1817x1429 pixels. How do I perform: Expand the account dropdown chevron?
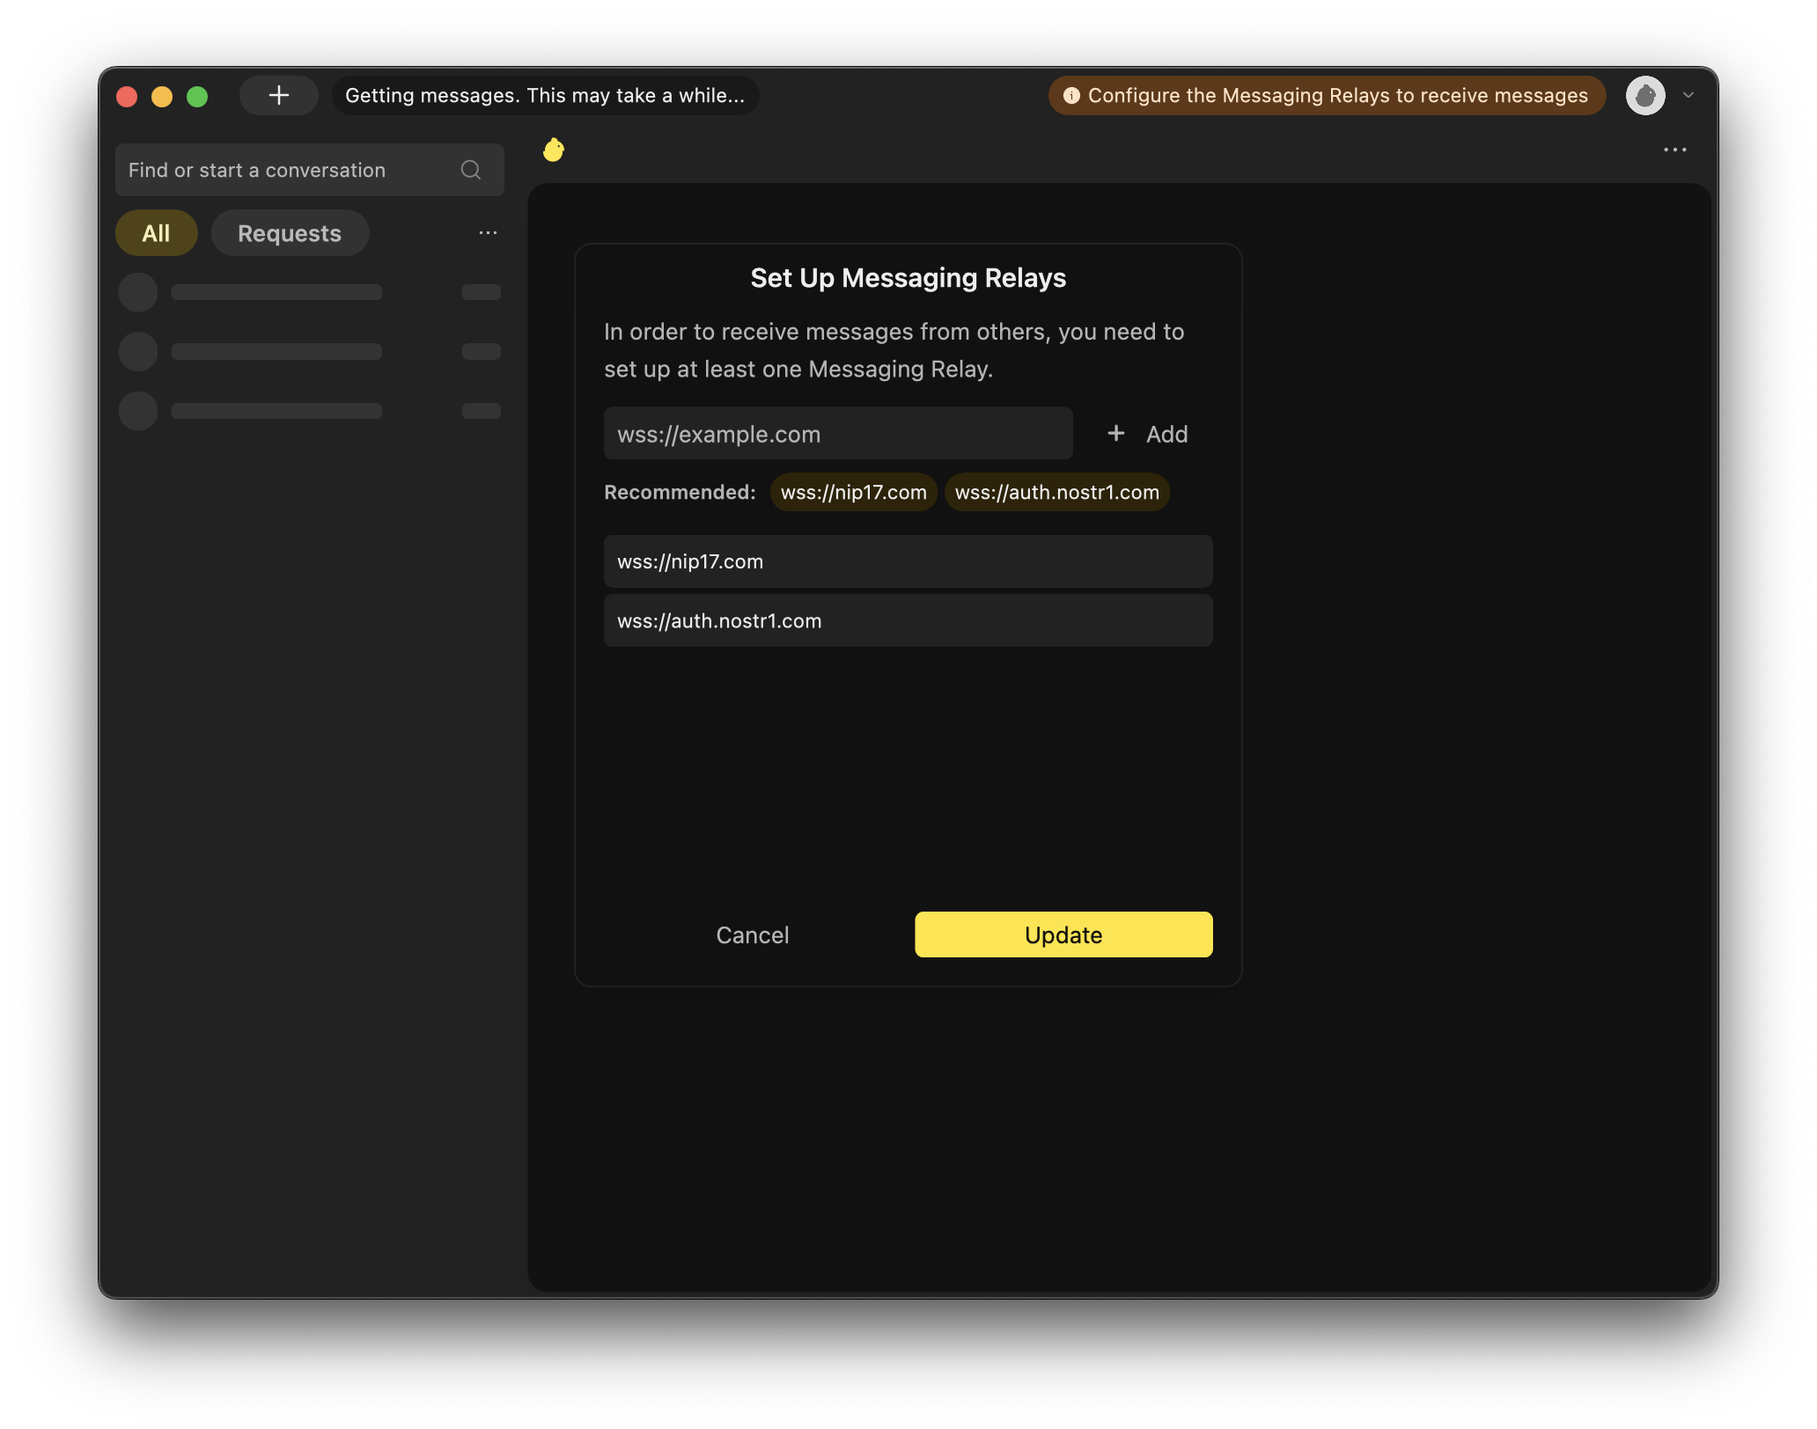(1688, 95)
